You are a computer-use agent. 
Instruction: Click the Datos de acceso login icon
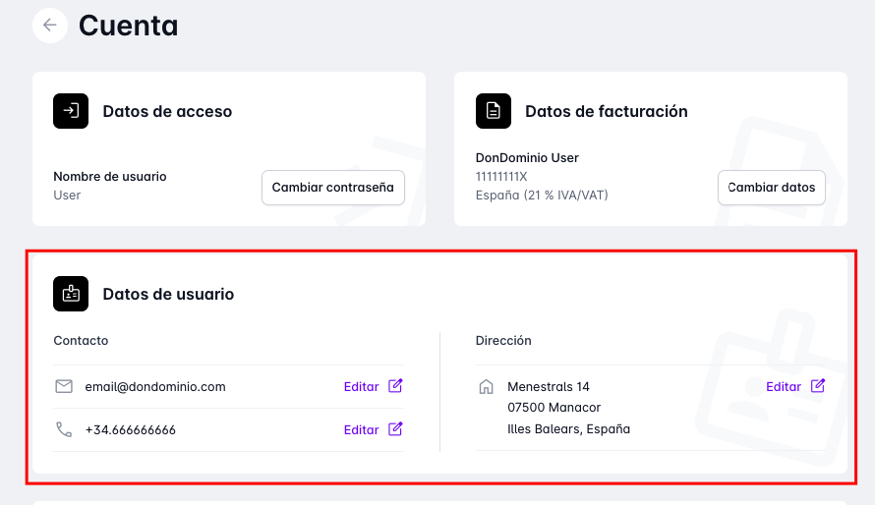pos(71,111)
